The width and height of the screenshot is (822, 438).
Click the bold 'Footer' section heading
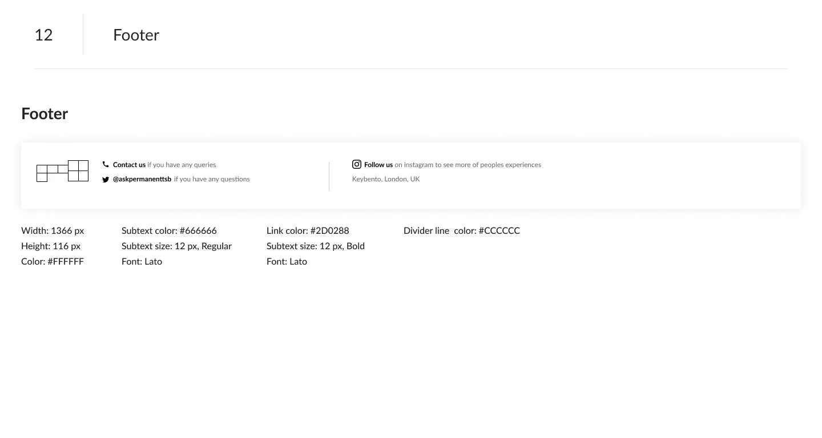coord(45,113)
